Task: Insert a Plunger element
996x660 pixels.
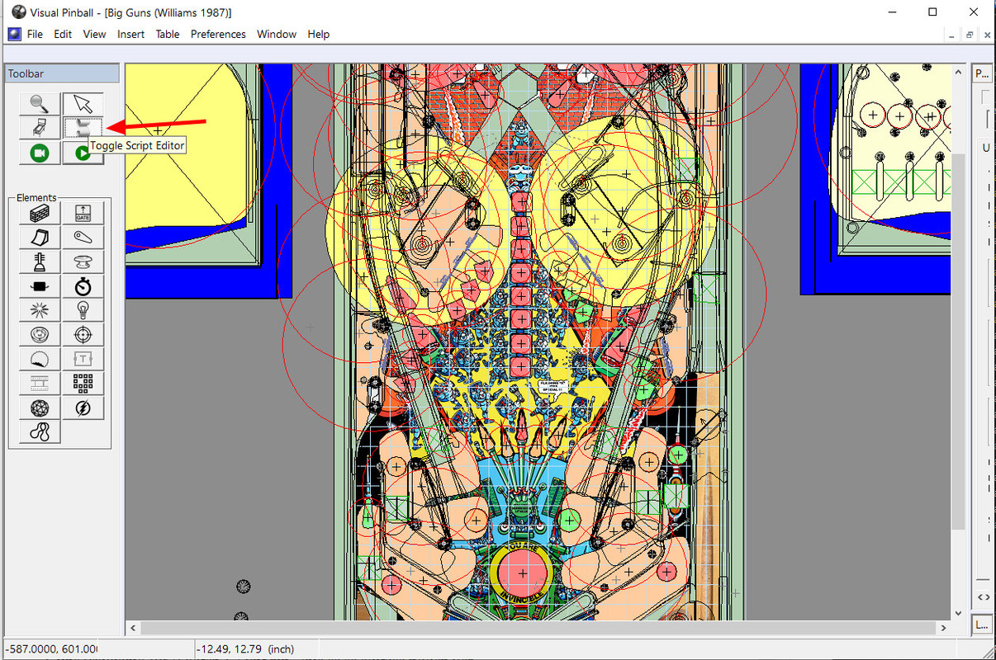Action: pos(40,262)
